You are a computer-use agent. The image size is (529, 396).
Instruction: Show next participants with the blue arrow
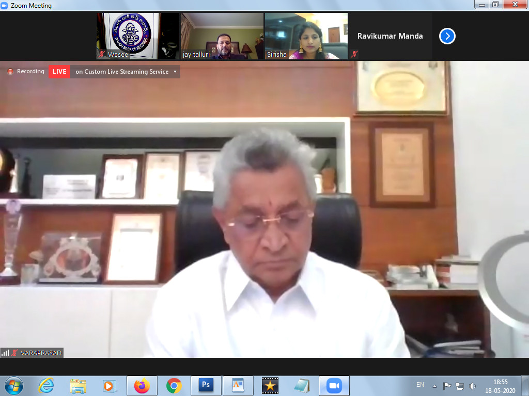click(447, 36)
